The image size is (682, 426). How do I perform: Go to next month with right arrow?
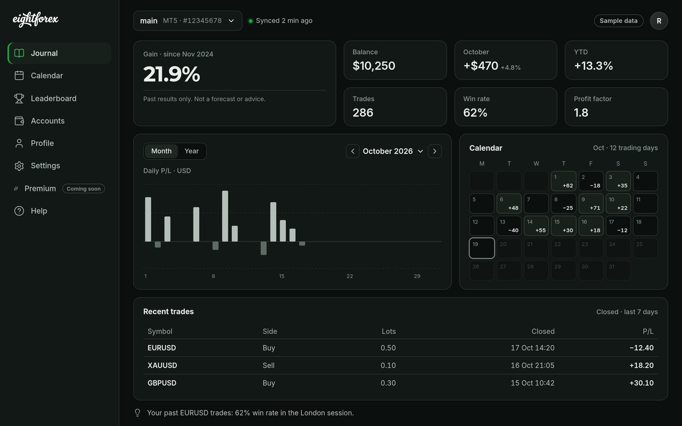pos(435,151)
